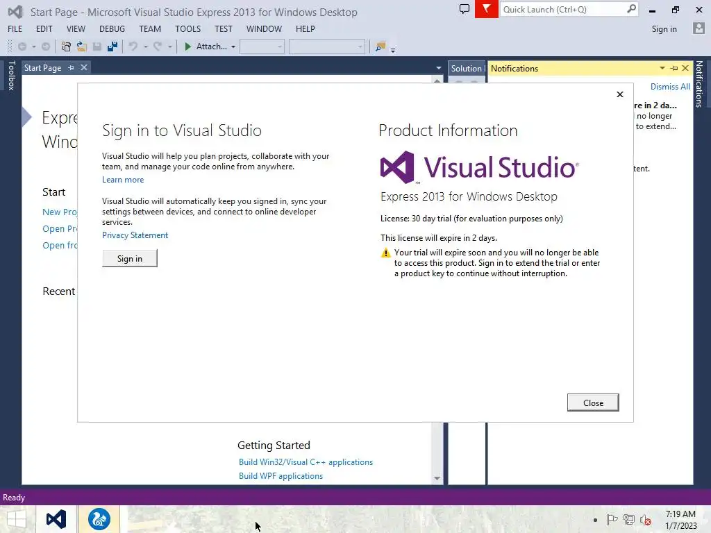The height and width of the screenshot is (533, 711).
Task: Toggle auto-hide pin on Notifications panel
Action: click(x=674, y=68)
